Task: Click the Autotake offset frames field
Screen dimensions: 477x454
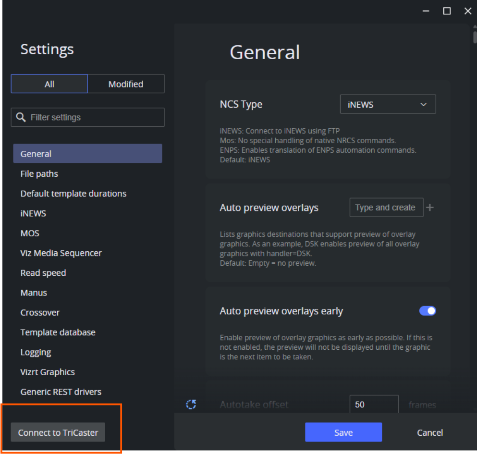Action: [x=374, y=405]
